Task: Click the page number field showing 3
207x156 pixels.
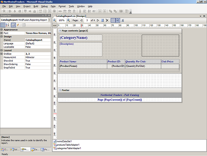Action: point(87,20)
